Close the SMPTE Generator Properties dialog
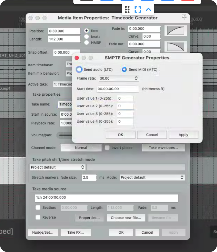This screenshot has width=217, height=252. click(77, 58)
